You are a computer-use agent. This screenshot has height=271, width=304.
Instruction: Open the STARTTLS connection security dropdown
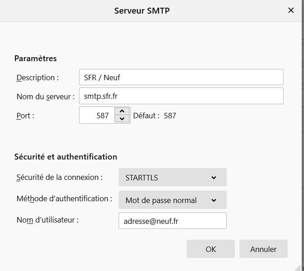pos(172,178)
